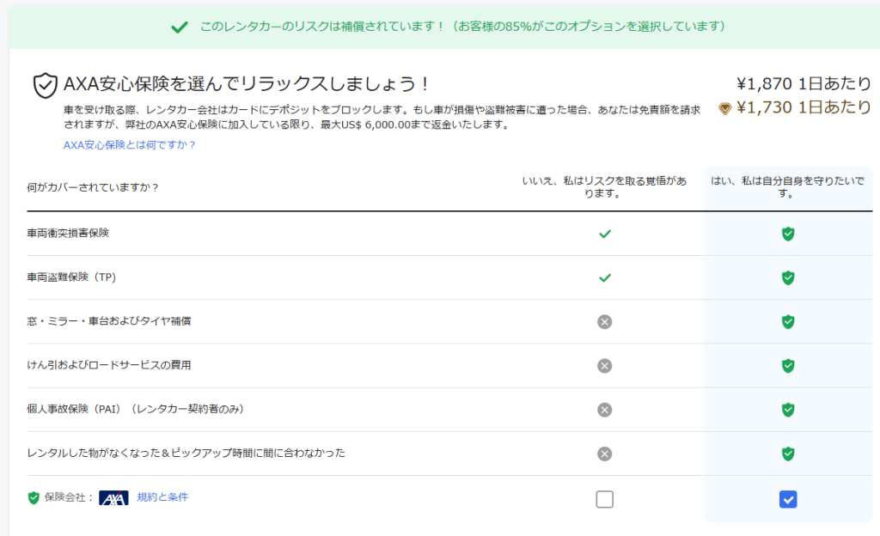Click the green checkmark in the top banner

tap(179, 27)
